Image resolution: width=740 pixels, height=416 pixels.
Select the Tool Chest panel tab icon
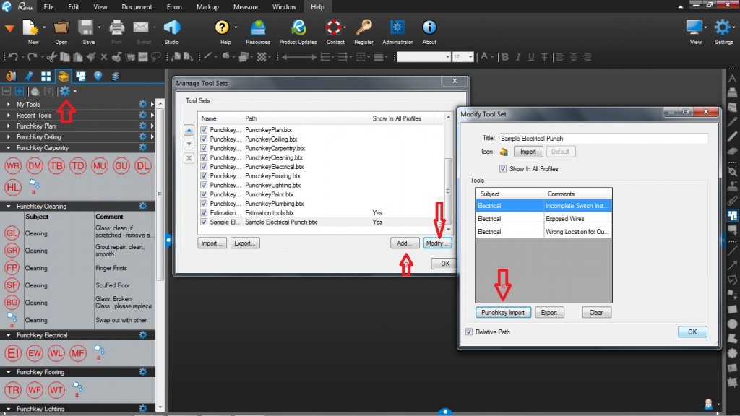(x=64, y=76)
